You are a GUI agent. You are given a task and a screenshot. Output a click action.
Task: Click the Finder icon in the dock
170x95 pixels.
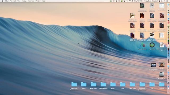168,4
